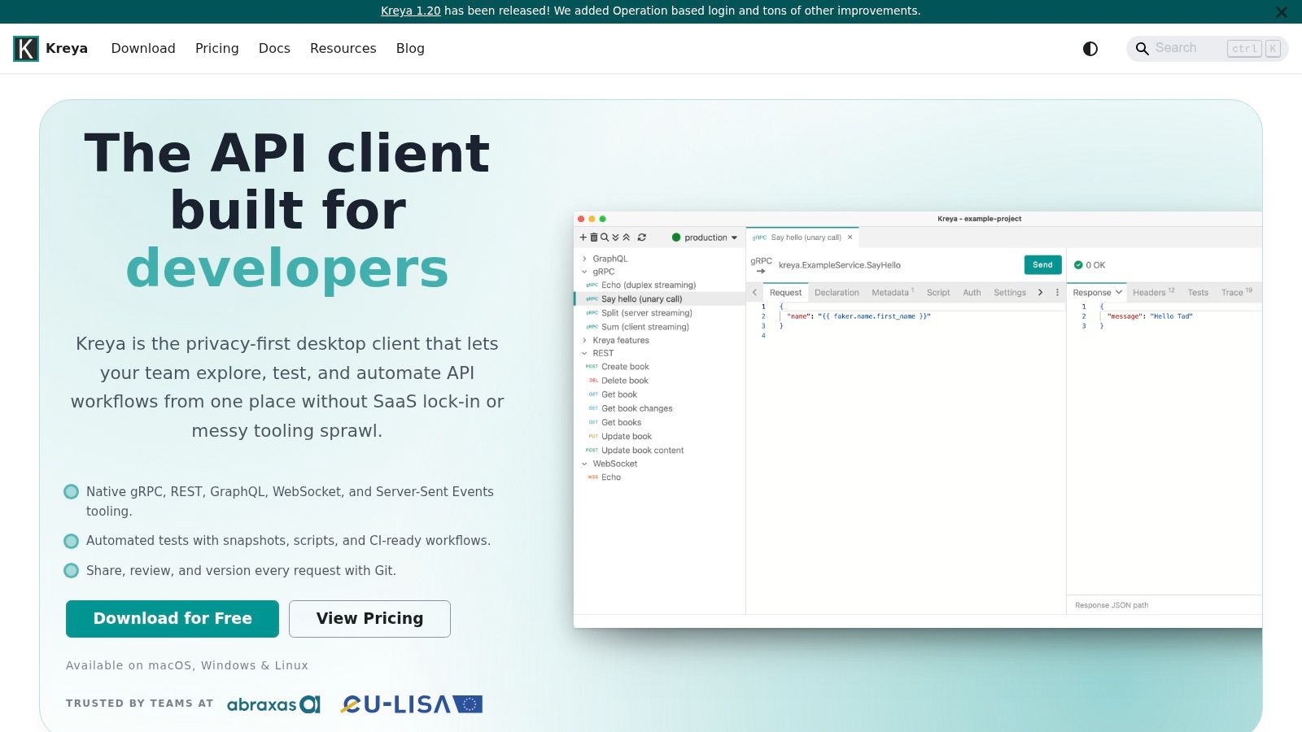The width and height of the screenshot is (1302, 732).
Task: Click the right chevron after the Settings tab
Action: pyautogui.click(x=1040, y=293)
